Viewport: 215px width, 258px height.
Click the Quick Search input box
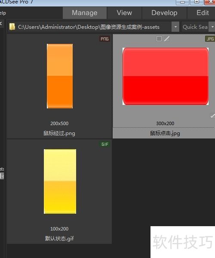click(195, 27)
